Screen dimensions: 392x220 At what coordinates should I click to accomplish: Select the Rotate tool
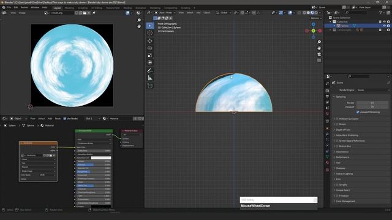(x=150, y=48)
